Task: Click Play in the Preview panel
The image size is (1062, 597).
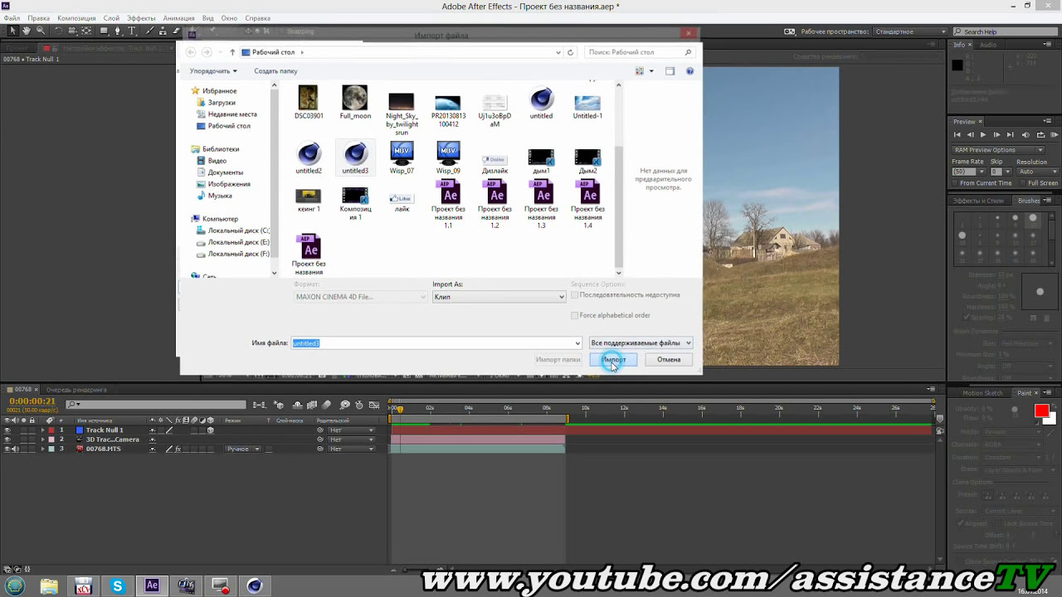Action: [983, 134]
